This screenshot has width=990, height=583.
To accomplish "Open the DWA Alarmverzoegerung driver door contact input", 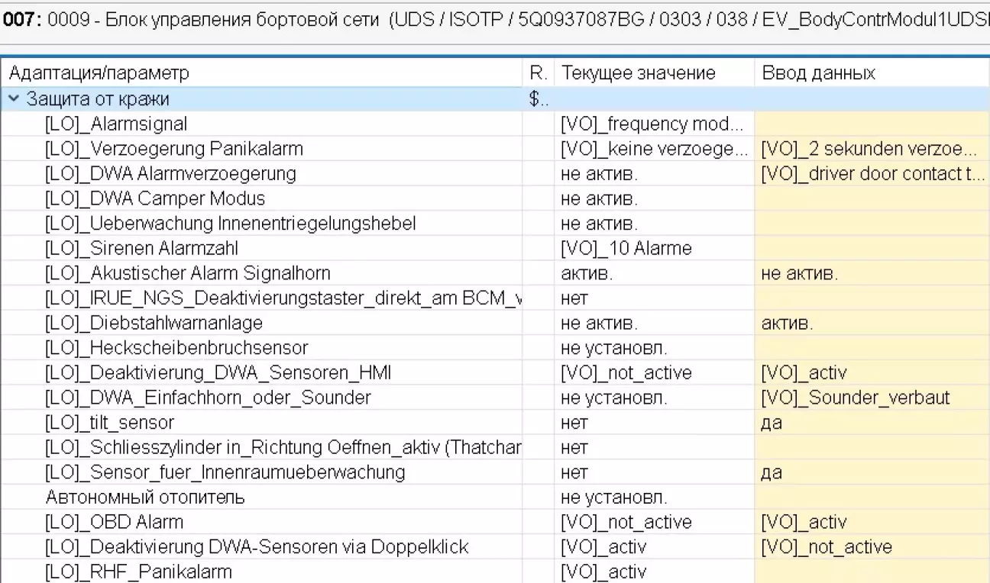I will 871,174.
